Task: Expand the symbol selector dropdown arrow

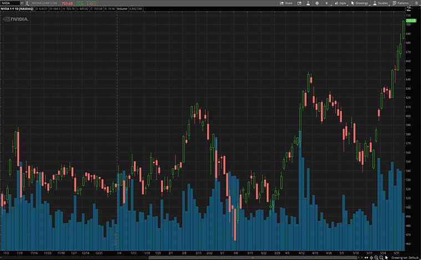Action: click(x=21, y=3)
